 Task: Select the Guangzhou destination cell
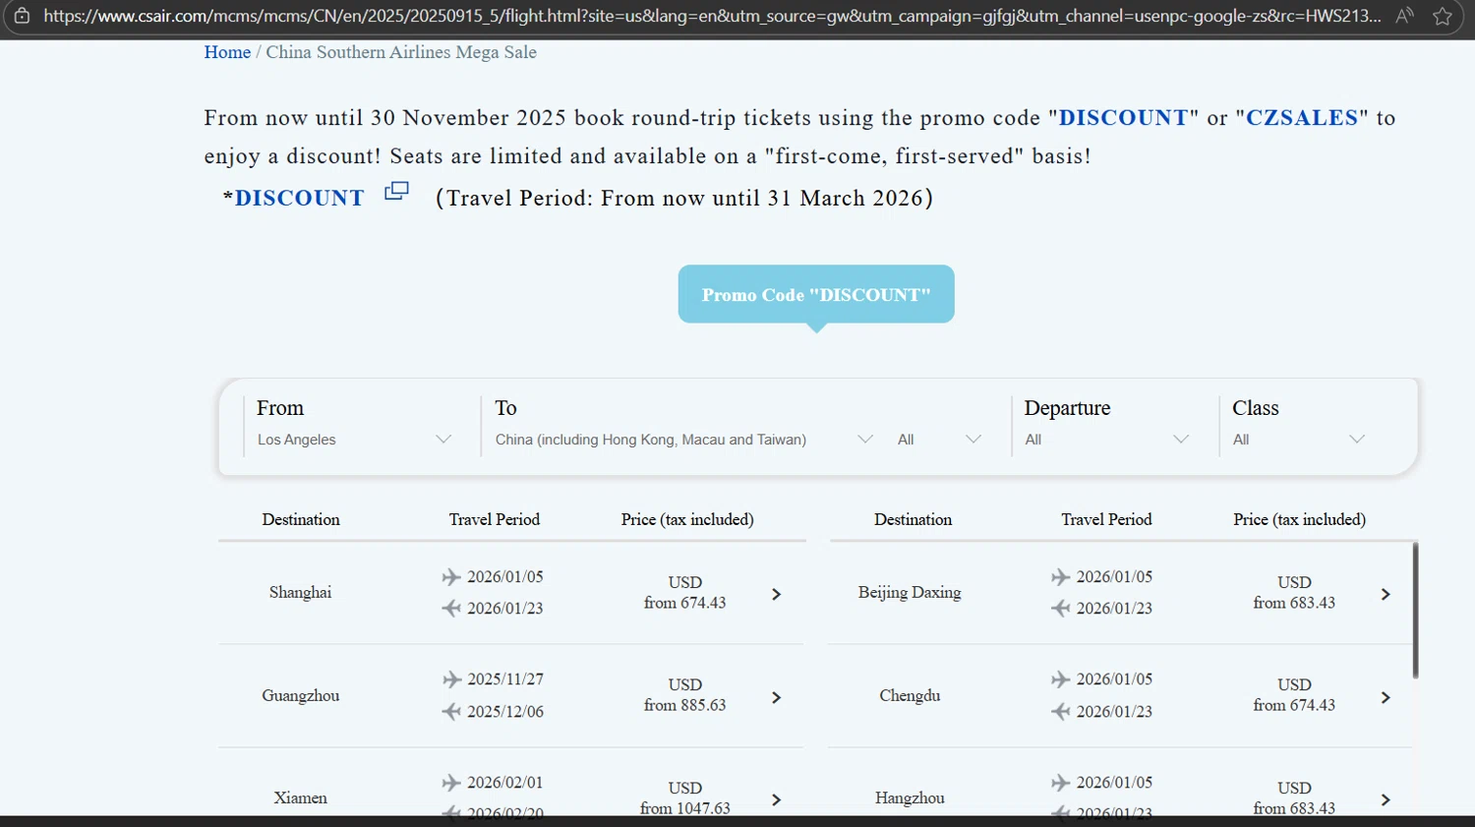pos(301,696)
